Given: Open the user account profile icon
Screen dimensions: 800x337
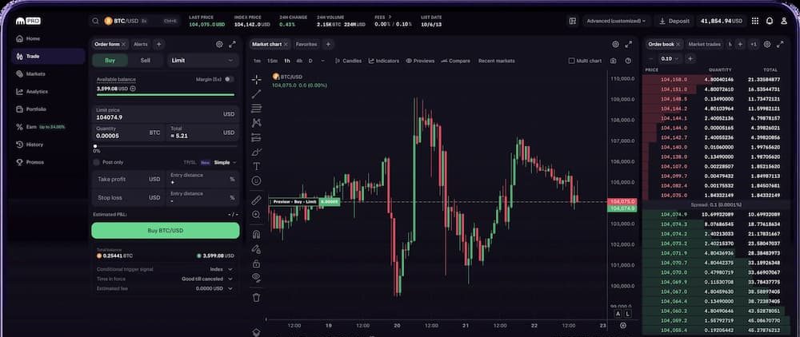Looking at the screenshot, I should tap(784, 21).
